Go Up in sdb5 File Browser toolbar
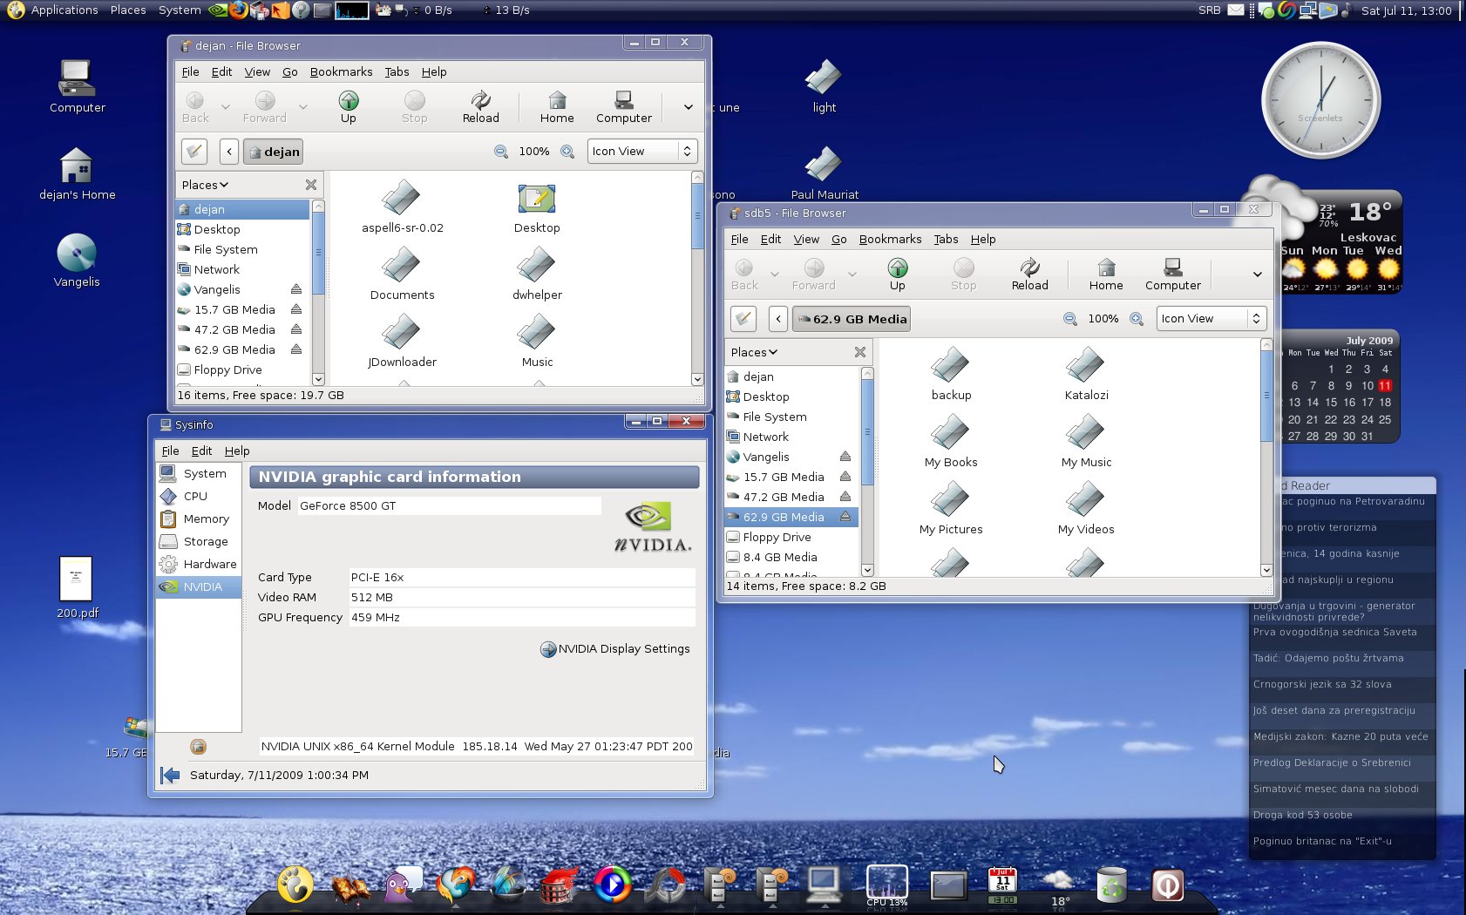 pyautogui.click(x=897, y=274)
